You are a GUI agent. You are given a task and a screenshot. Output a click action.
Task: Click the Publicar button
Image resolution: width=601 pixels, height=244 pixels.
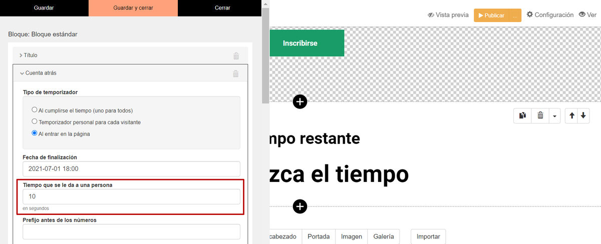click(x=492, y=15)
